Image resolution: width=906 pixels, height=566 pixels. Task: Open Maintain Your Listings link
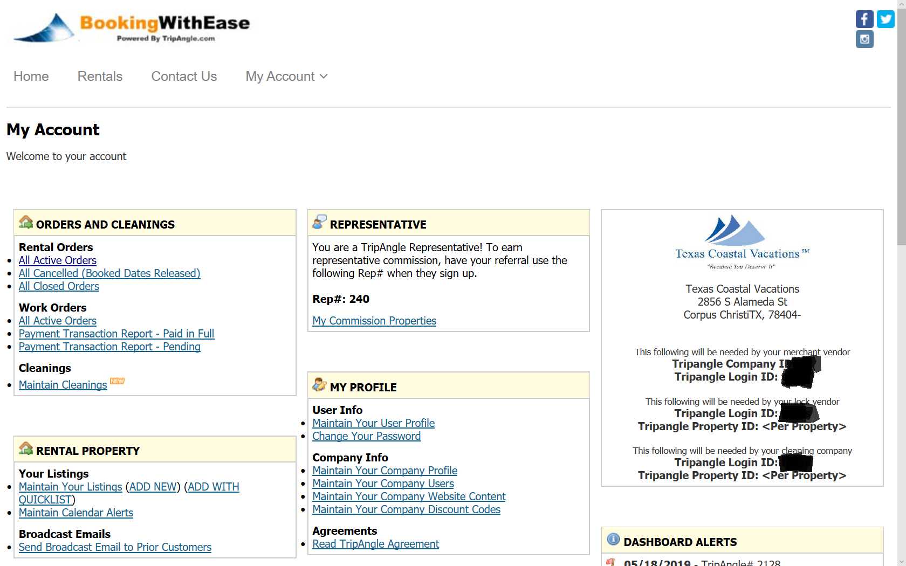pyautogui.click(x=71, y=487)
